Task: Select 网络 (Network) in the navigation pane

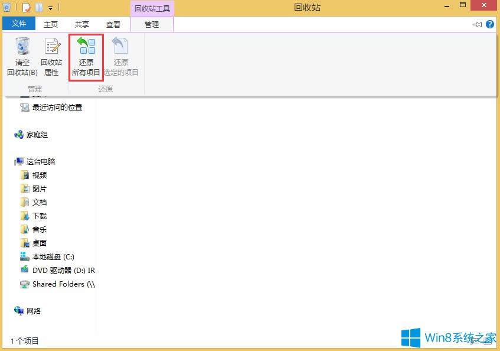Action: (x=33, y=311)
